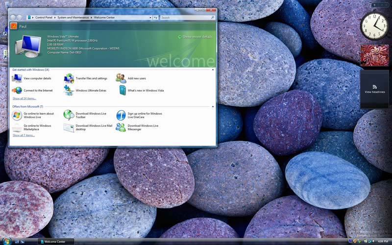Click the Back navigation button
This screenshot has width=392, height=245.
[x=13, y=18]
